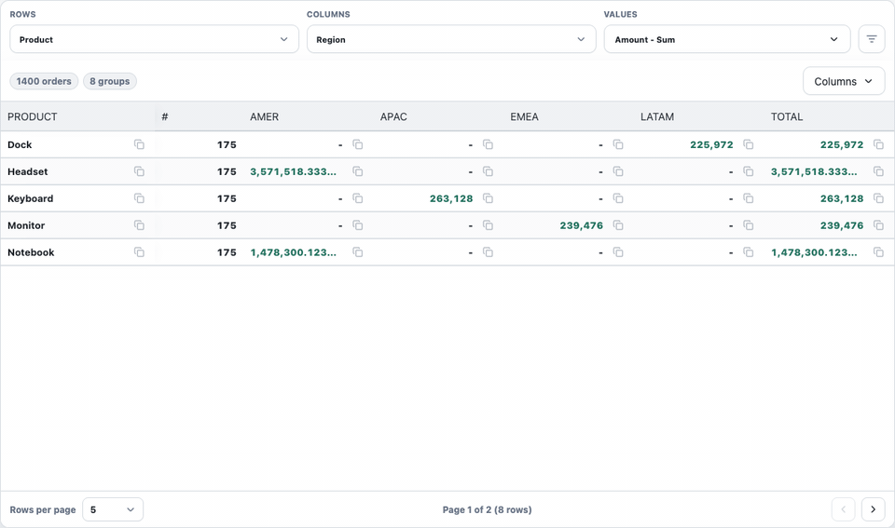Copy the Monitor product name
Screen dimensions: 895x528
pyautogui.click(x=139, y=225)
